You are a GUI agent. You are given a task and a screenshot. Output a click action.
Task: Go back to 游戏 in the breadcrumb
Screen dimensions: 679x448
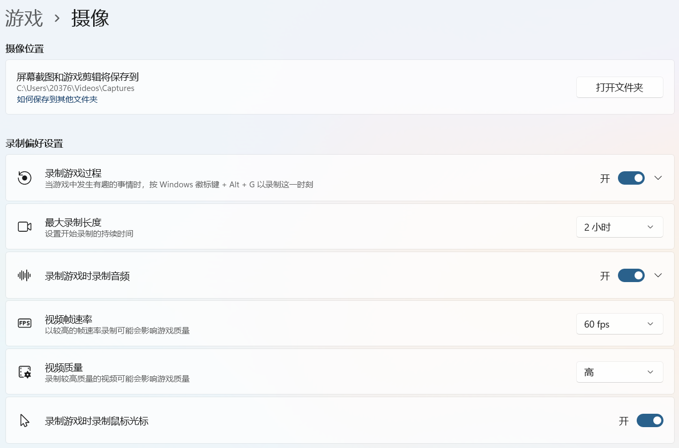[24, 18]
